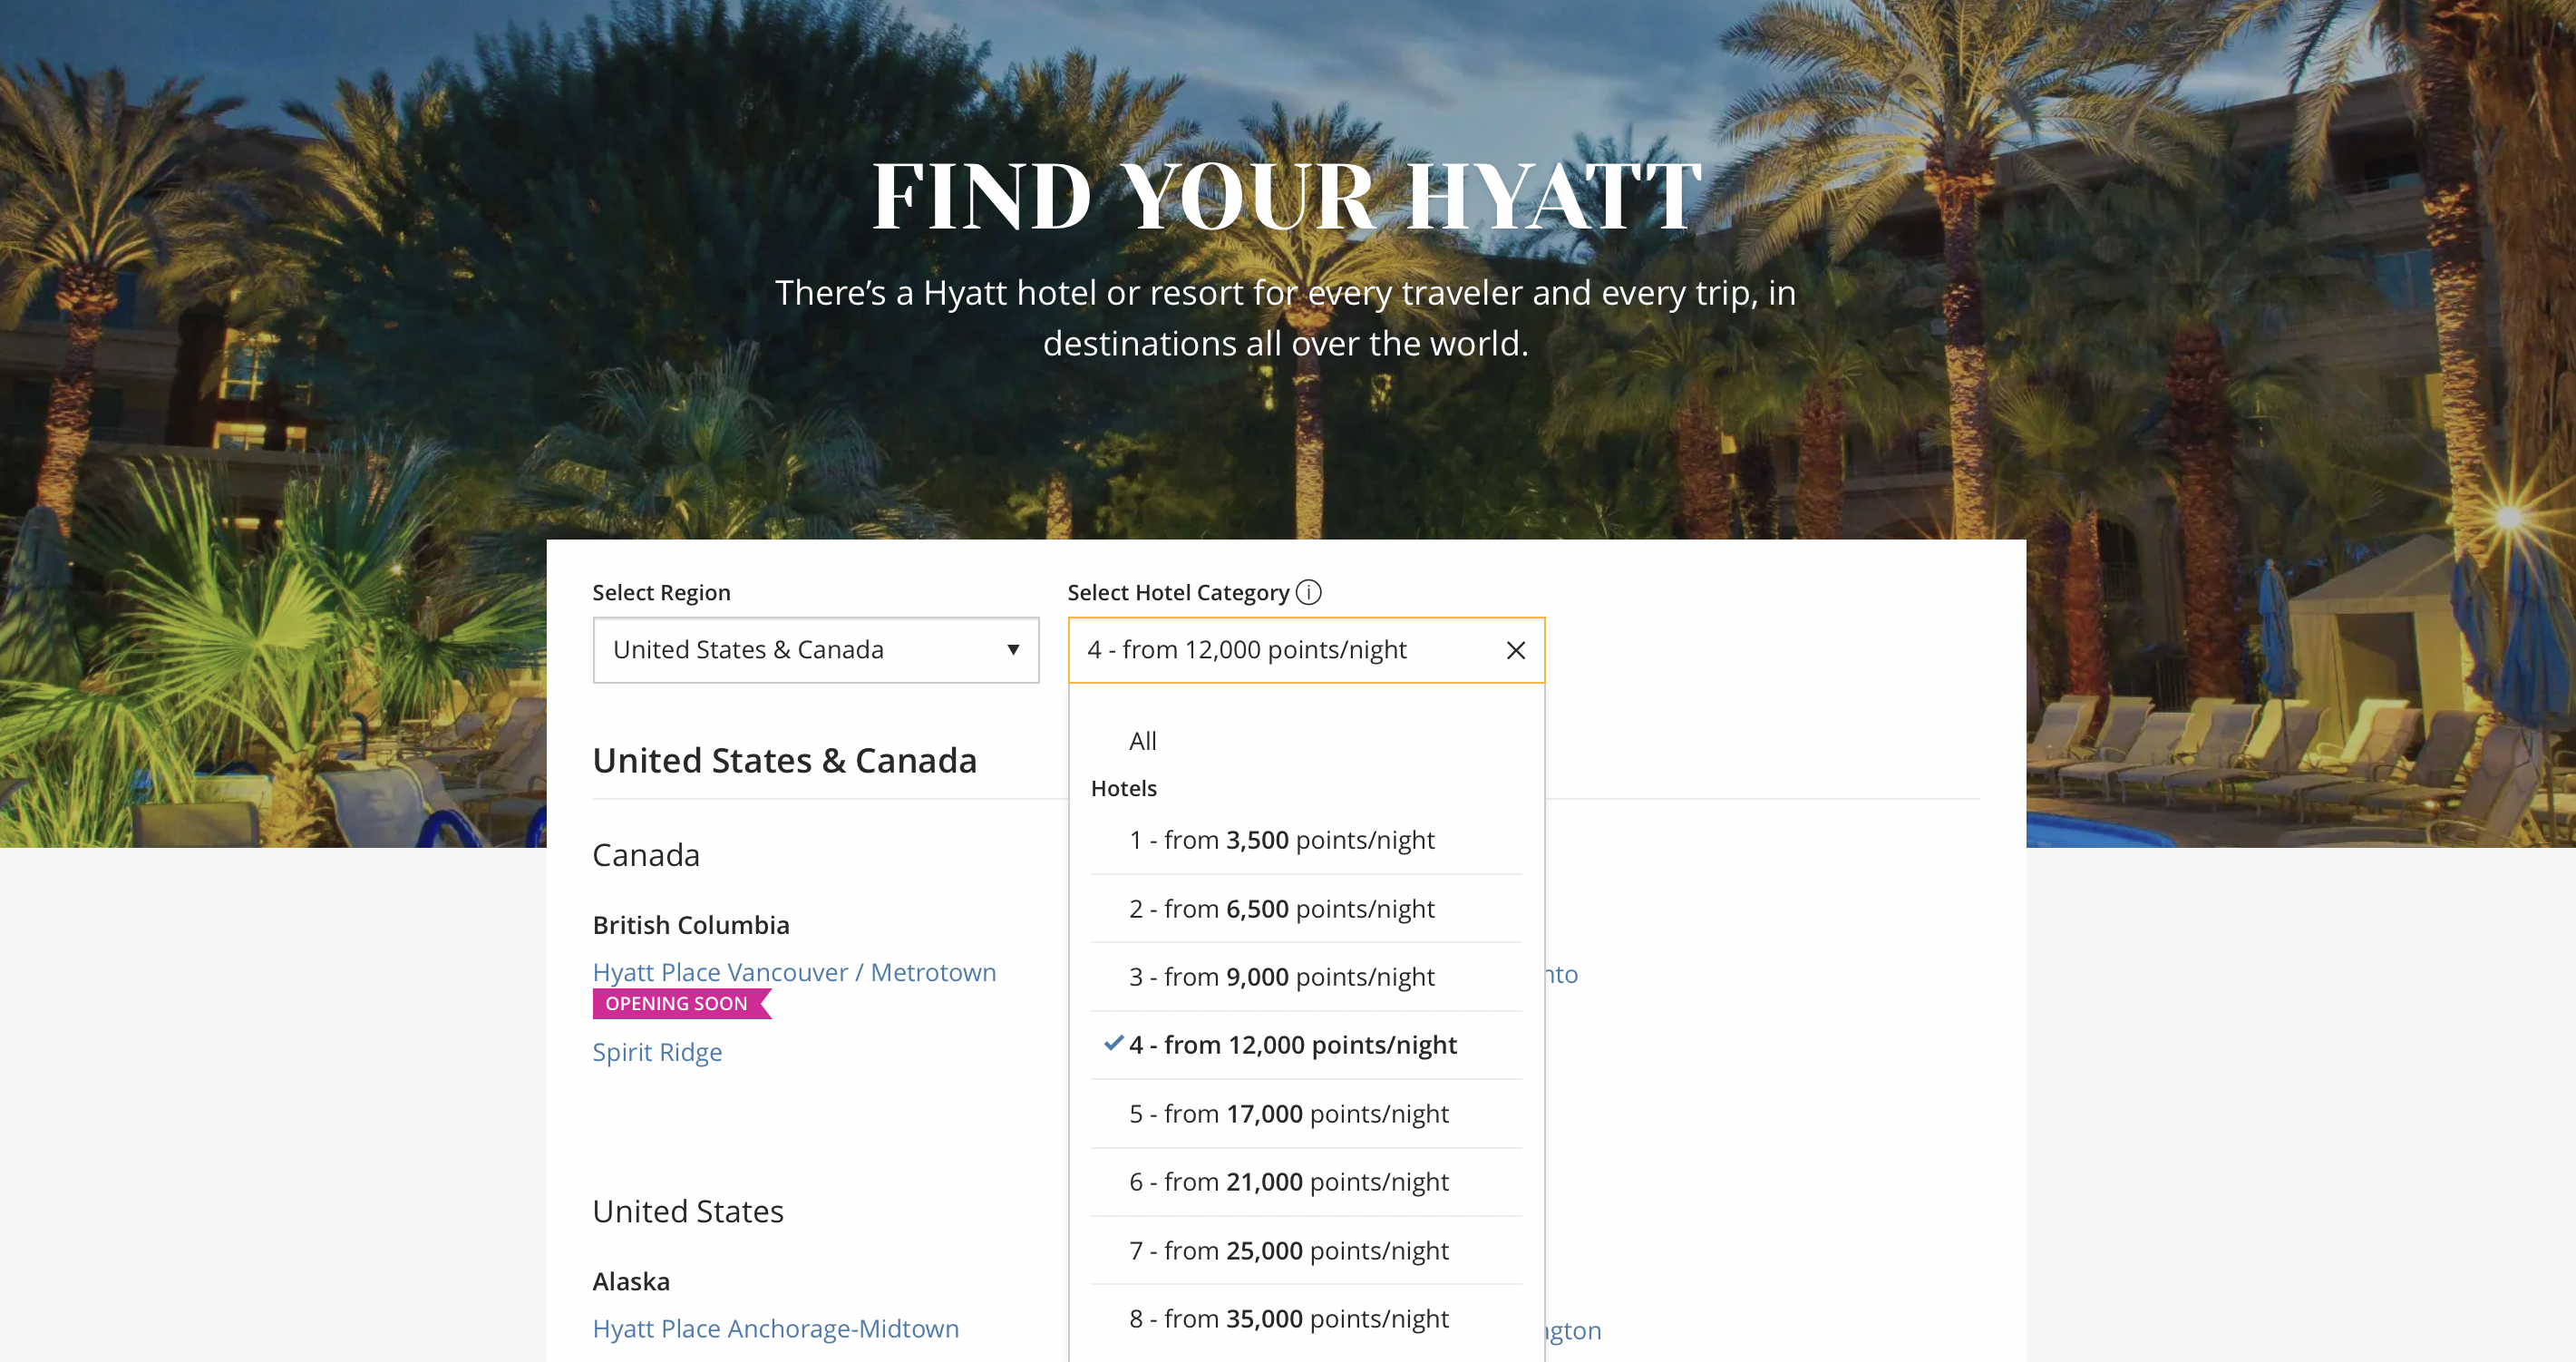Screen dimensions: 2576x1362
Task: Choose category 8 from 35,000 points/night
Action: [1288, 1318]
